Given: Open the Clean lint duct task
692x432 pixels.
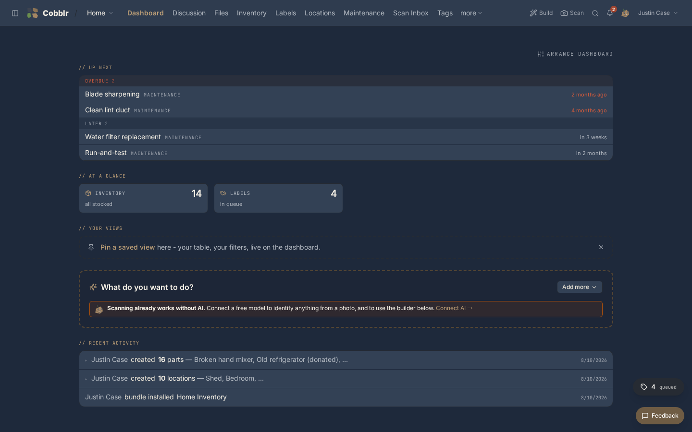Looking at the screenshot, I should point(346,110).
